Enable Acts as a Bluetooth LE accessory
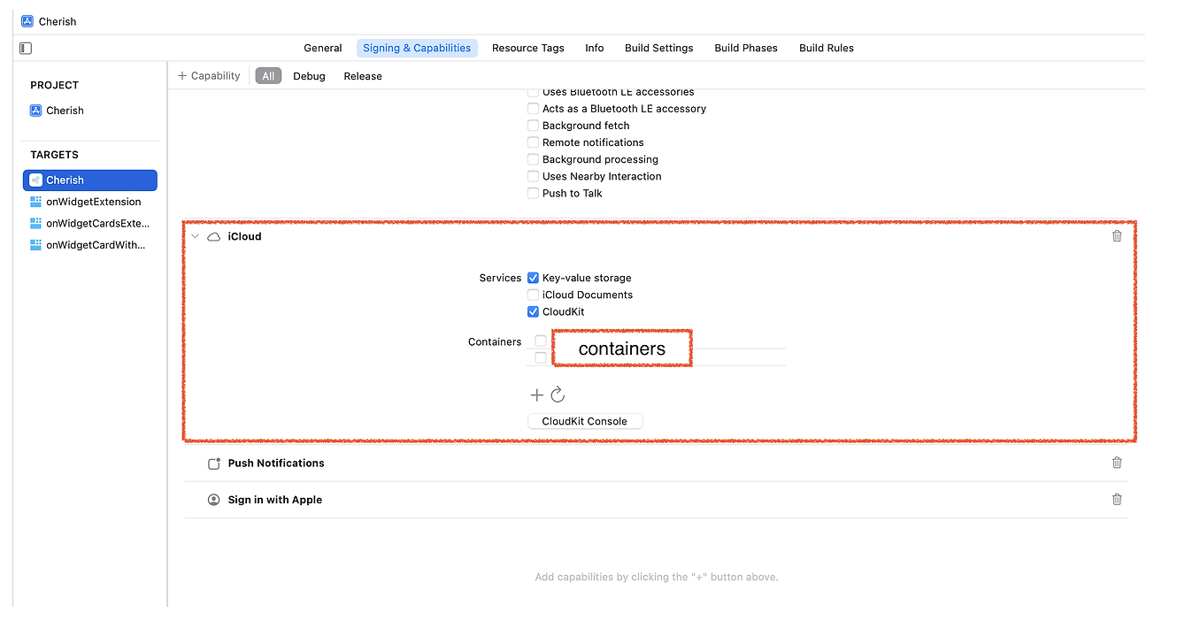Screen dimensions: 1177x621 pyautogui.click(x=533, y=109)
